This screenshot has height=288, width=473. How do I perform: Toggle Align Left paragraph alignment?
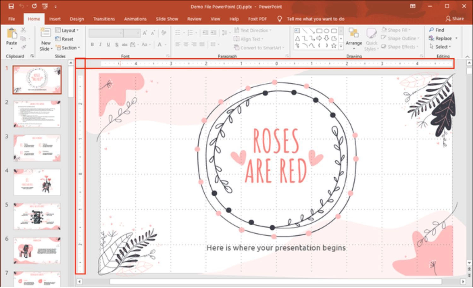[x=178, y=44]
